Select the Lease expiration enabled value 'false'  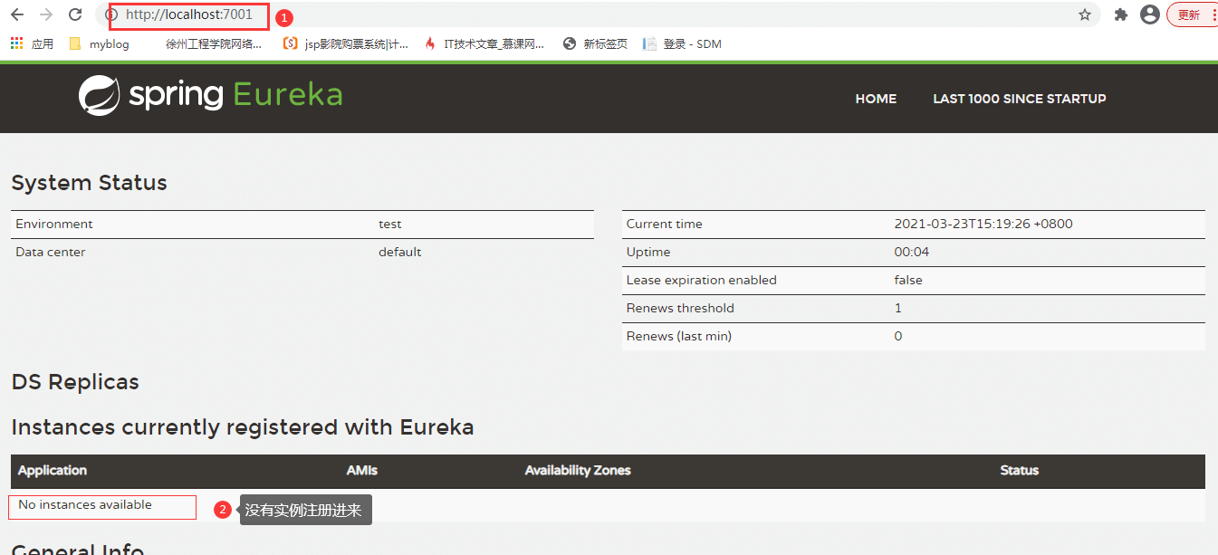point(908,280)
